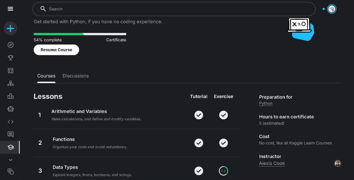Image resolution: width=354 pixels, height=180 pixels.
Task: Open Code brackets icon in sidebar
Action: click(x=11, y=122)
